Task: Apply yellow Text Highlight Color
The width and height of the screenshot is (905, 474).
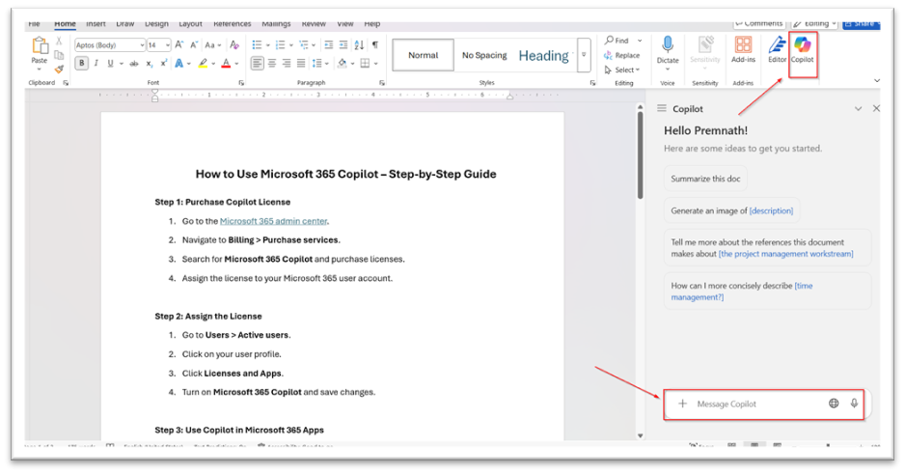Action: [202, 64]
